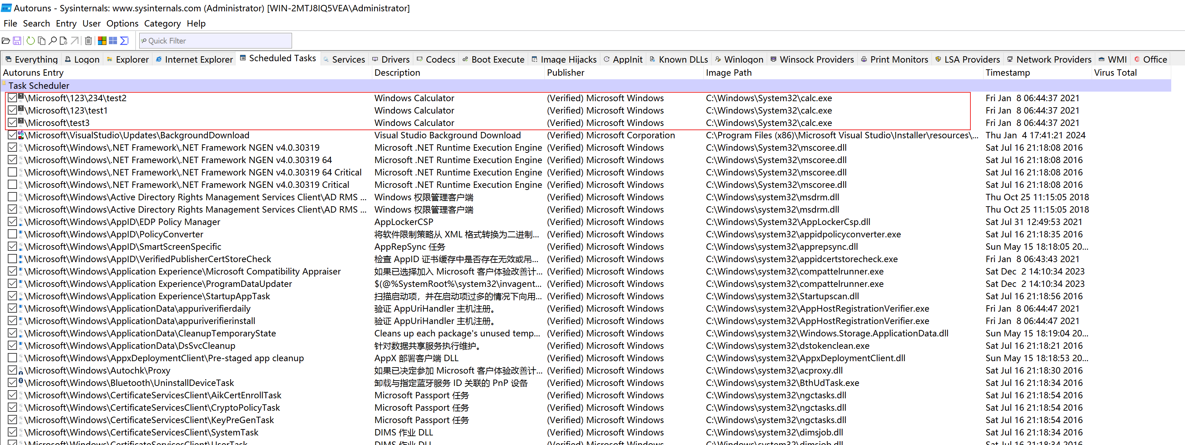1185x445 pixels.
Task: Open the Options menu
Action: (x=122, y=23)
